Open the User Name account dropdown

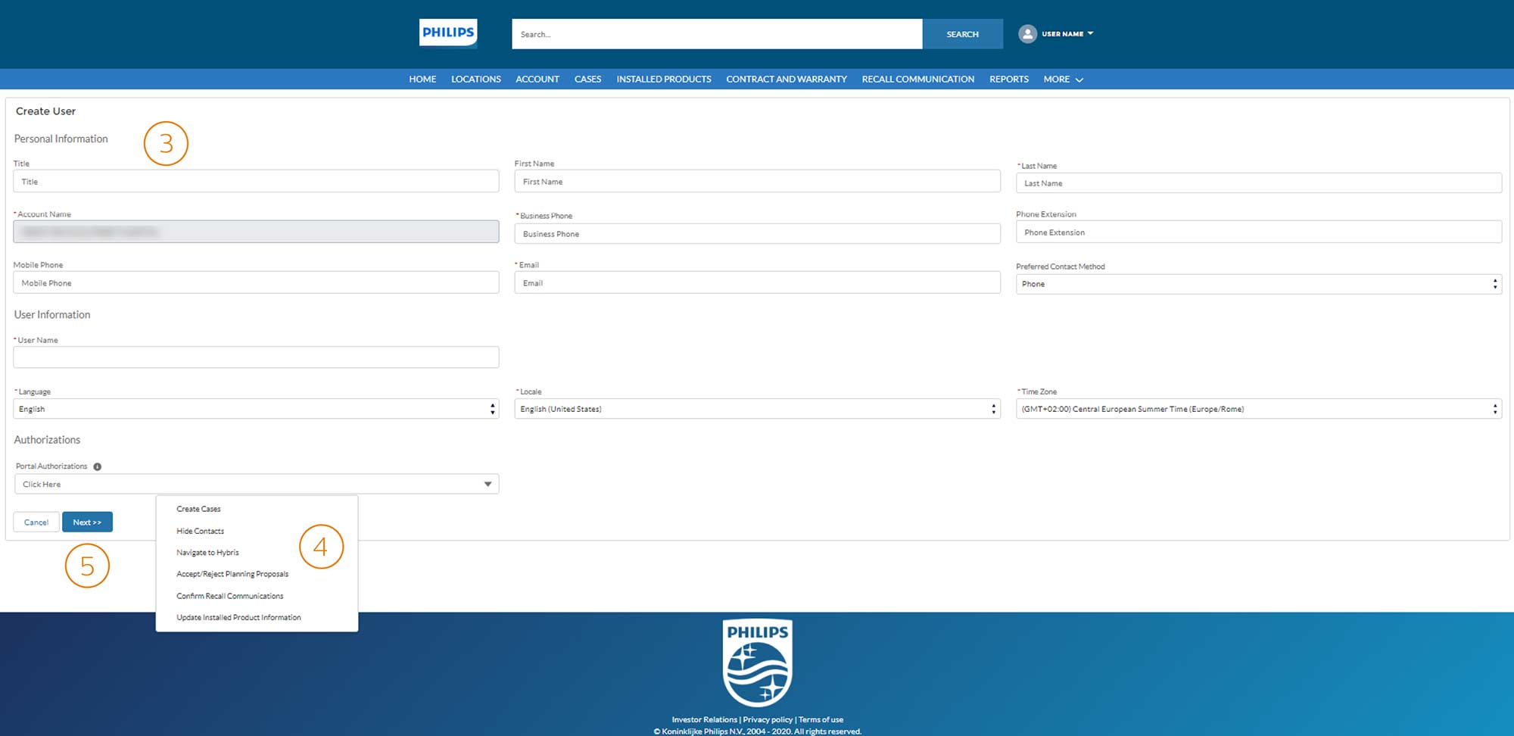pos(1067,34)
